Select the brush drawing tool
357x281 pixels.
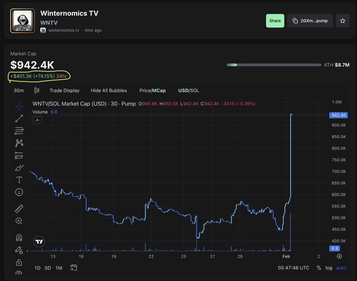point(19,168)
